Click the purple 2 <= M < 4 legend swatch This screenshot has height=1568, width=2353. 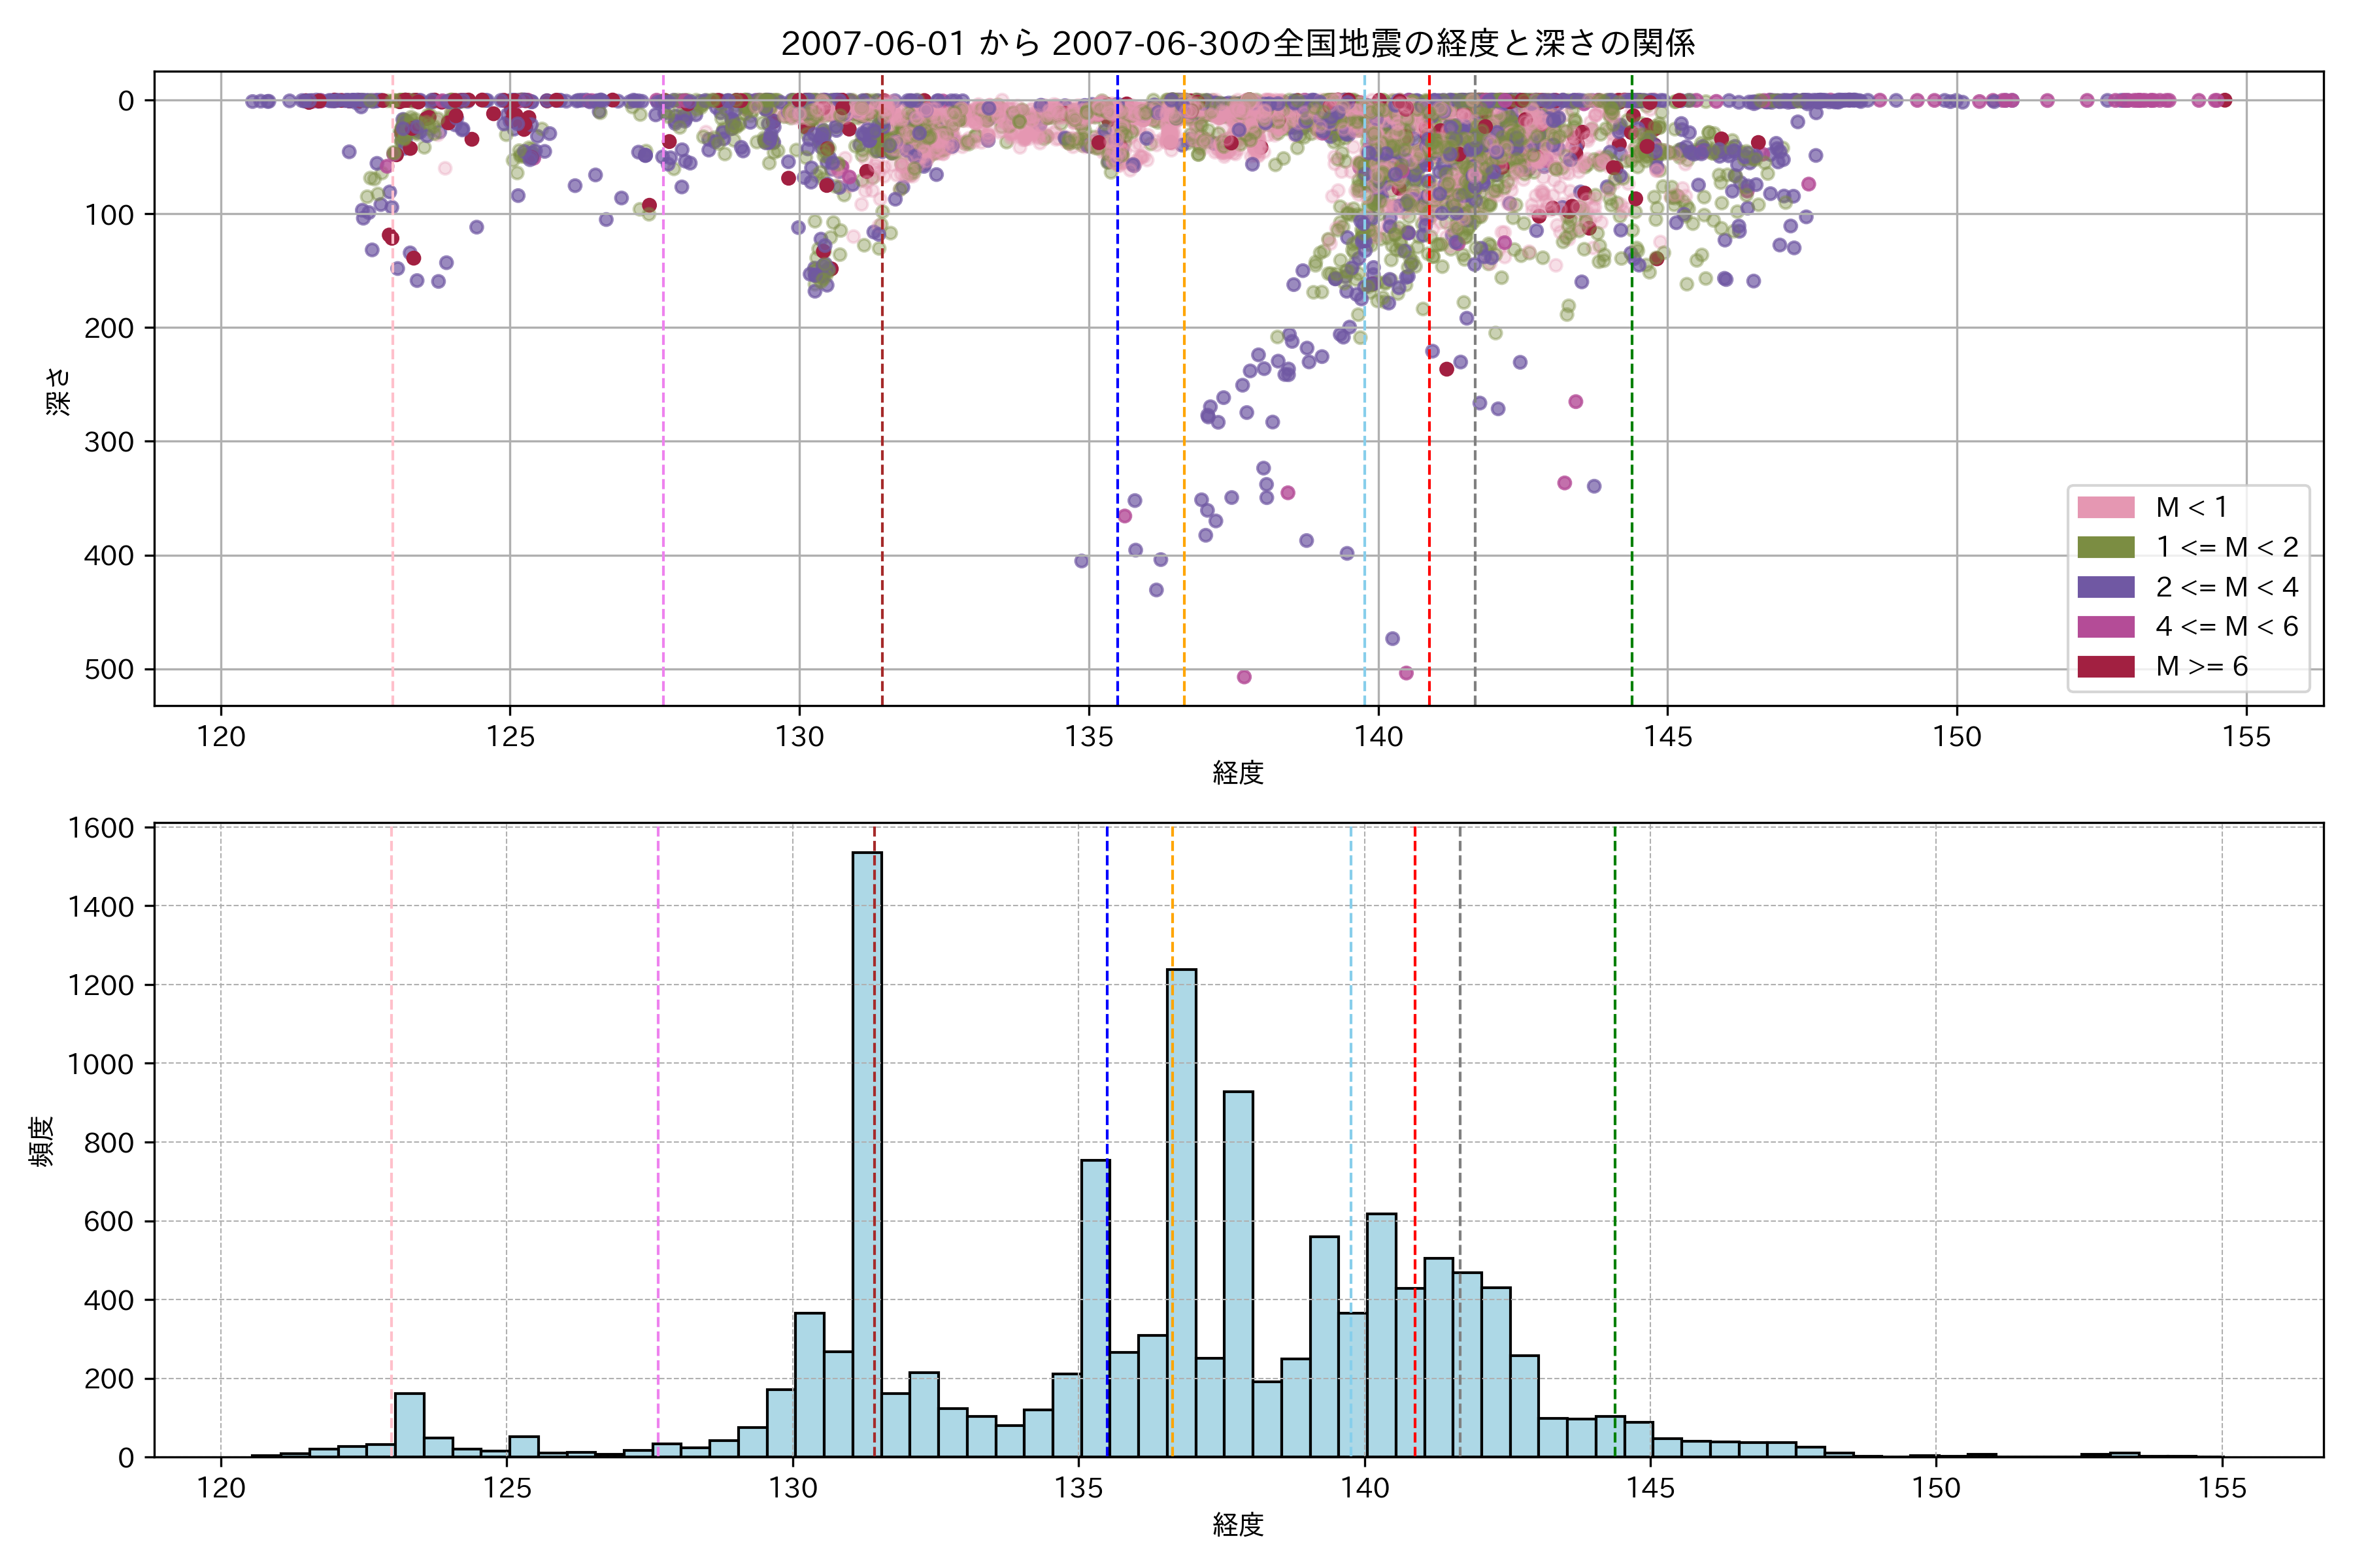[2105, 587]
